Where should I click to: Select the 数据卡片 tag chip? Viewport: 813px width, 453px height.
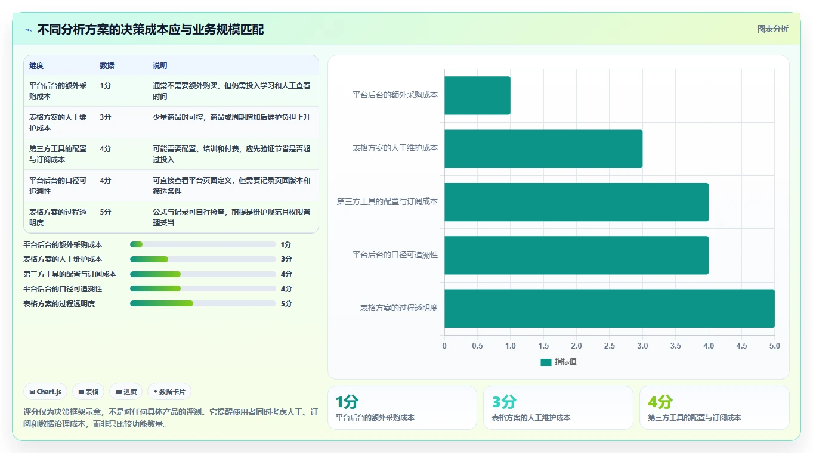pos(169,392)
